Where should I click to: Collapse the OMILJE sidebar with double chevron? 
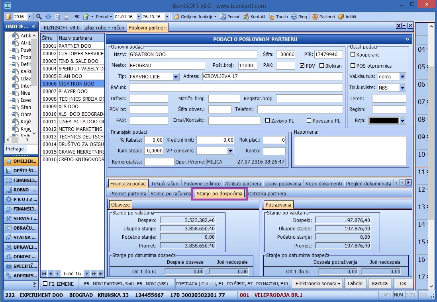tap(34, 26)
